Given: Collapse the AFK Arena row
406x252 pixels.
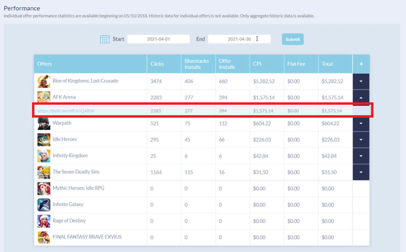Looking at the screenshot, I should pos(361,97).
